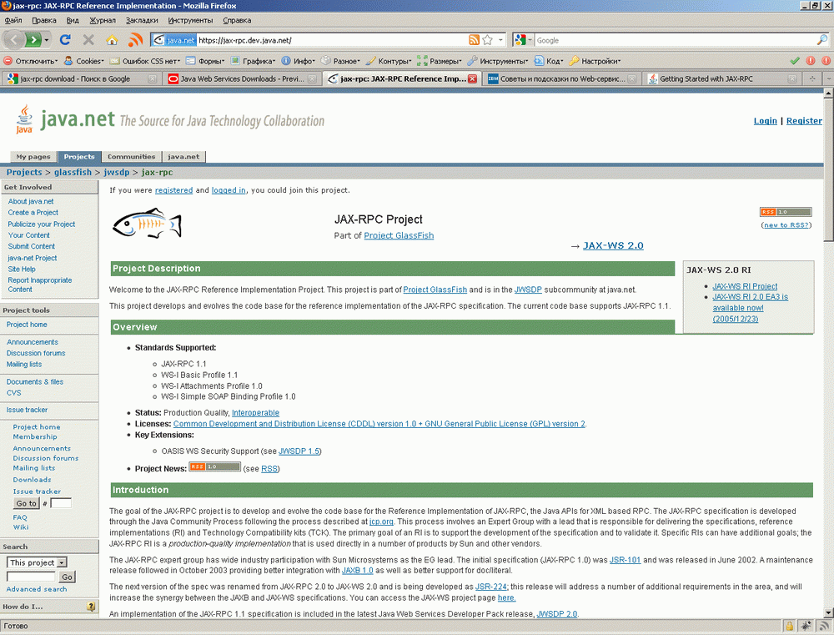Click the GlassFish fish logo image
The height and width of the screenshot is (635, 834).
[x=148, y=224]
